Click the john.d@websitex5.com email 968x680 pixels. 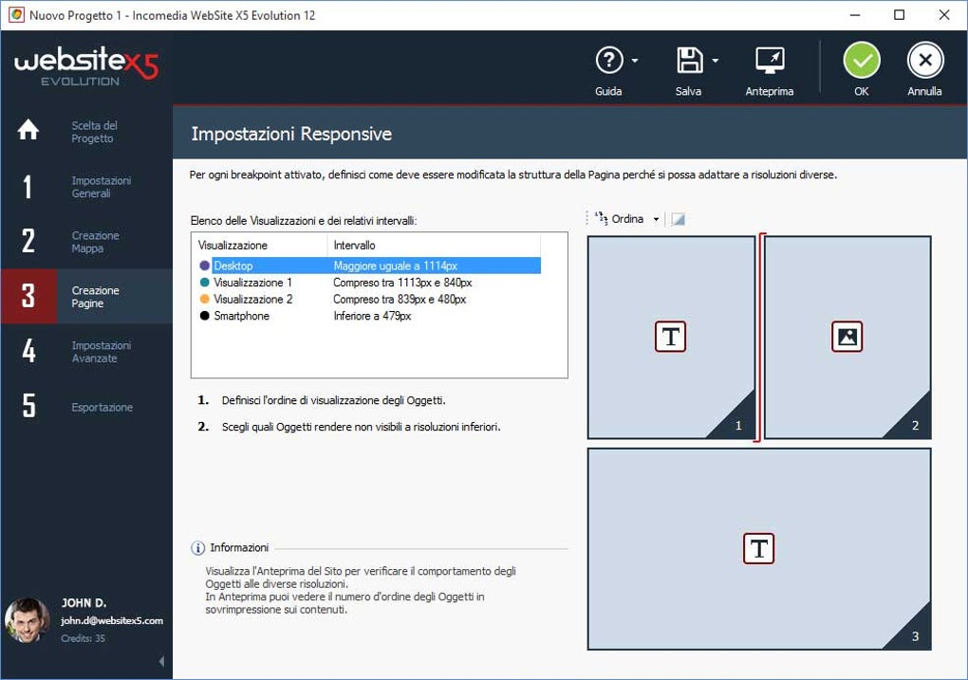[x=112, y=621]
